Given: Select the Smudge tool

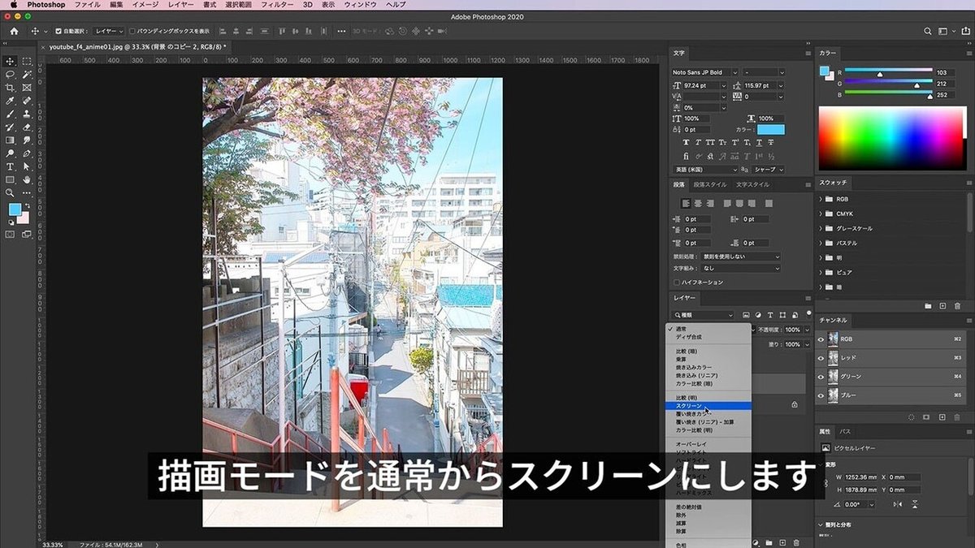Looking at the screenshot, I should click(x=27, y=140).
